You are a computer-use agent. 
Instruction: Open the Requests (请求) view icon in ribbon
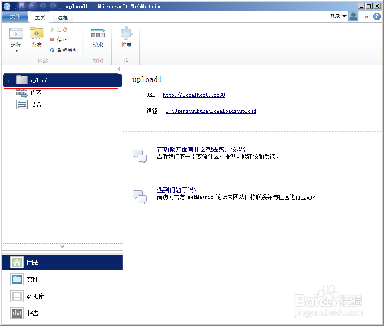pyautogui.click(x=98, y=33)
